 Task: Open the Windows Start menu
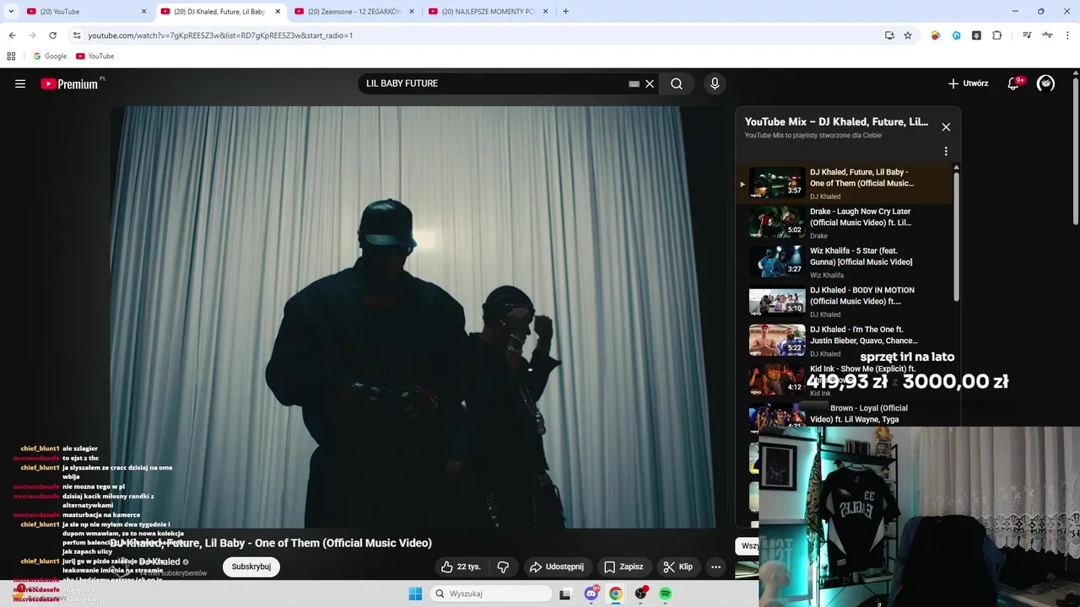click(415, 594)
